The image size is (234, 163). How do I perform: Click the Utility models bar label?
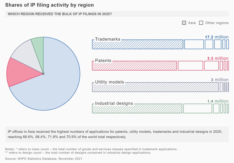pyautogui.click(x=109, y=82)
